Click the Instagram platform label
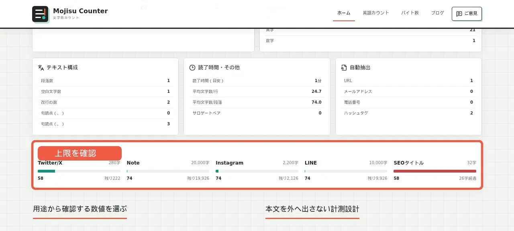The image size is (514, 231). coord(229,163)
